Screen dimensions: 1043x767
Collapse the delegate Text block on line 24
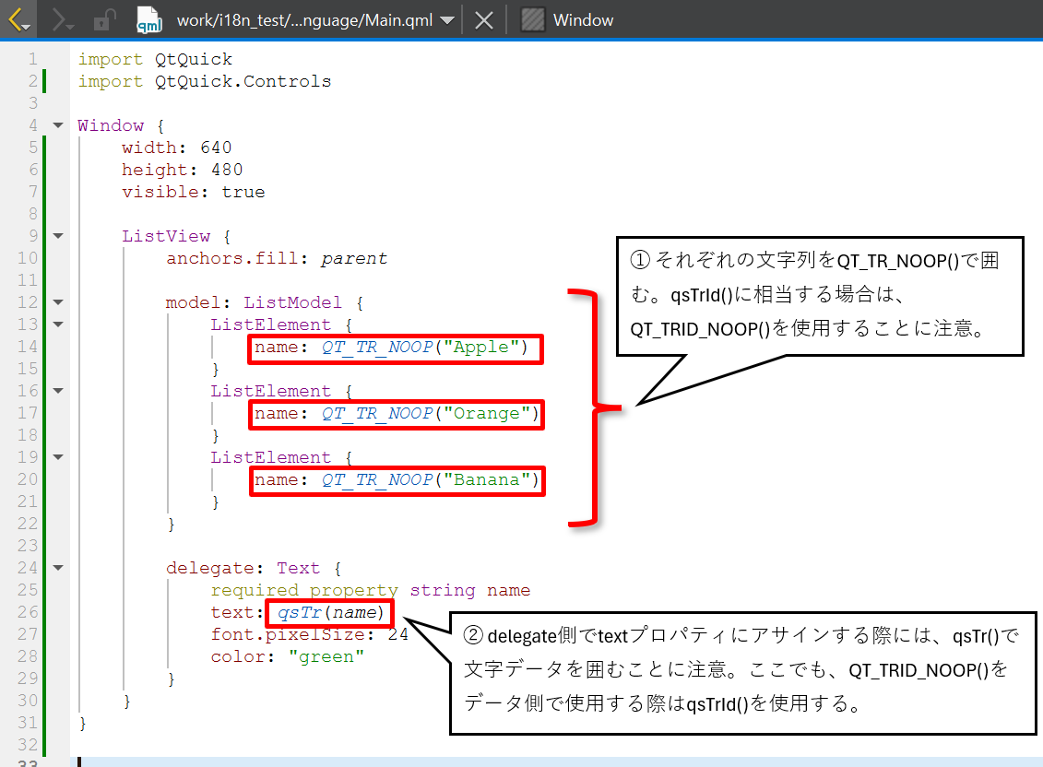click(58, 568)
